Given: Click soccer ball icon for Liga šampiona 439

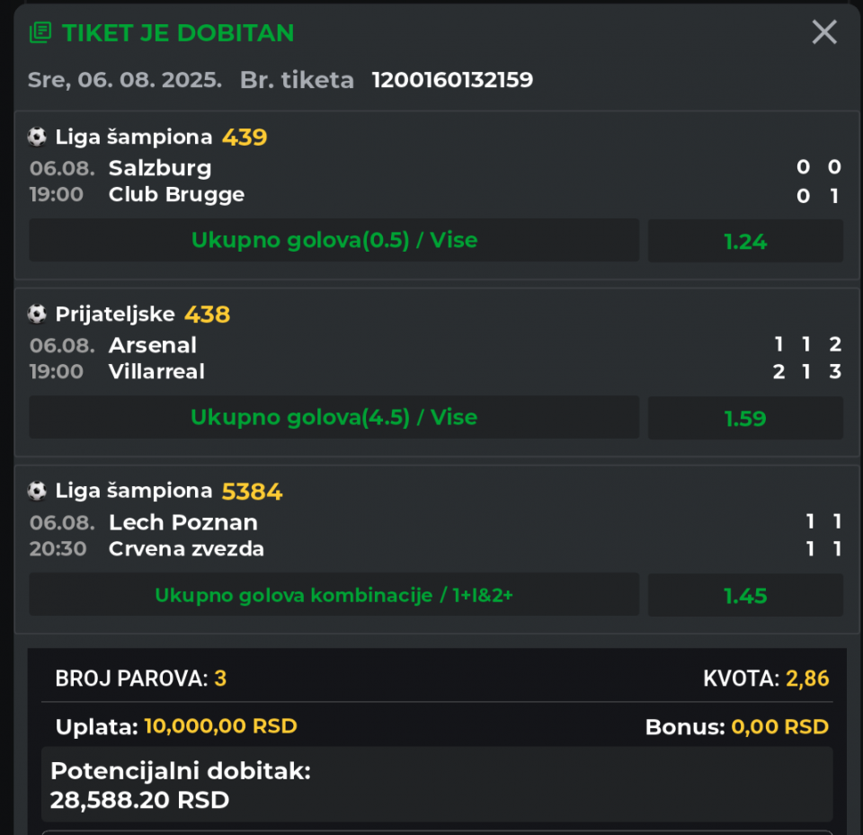Looking at the screenshot, I should click(37, 137).
